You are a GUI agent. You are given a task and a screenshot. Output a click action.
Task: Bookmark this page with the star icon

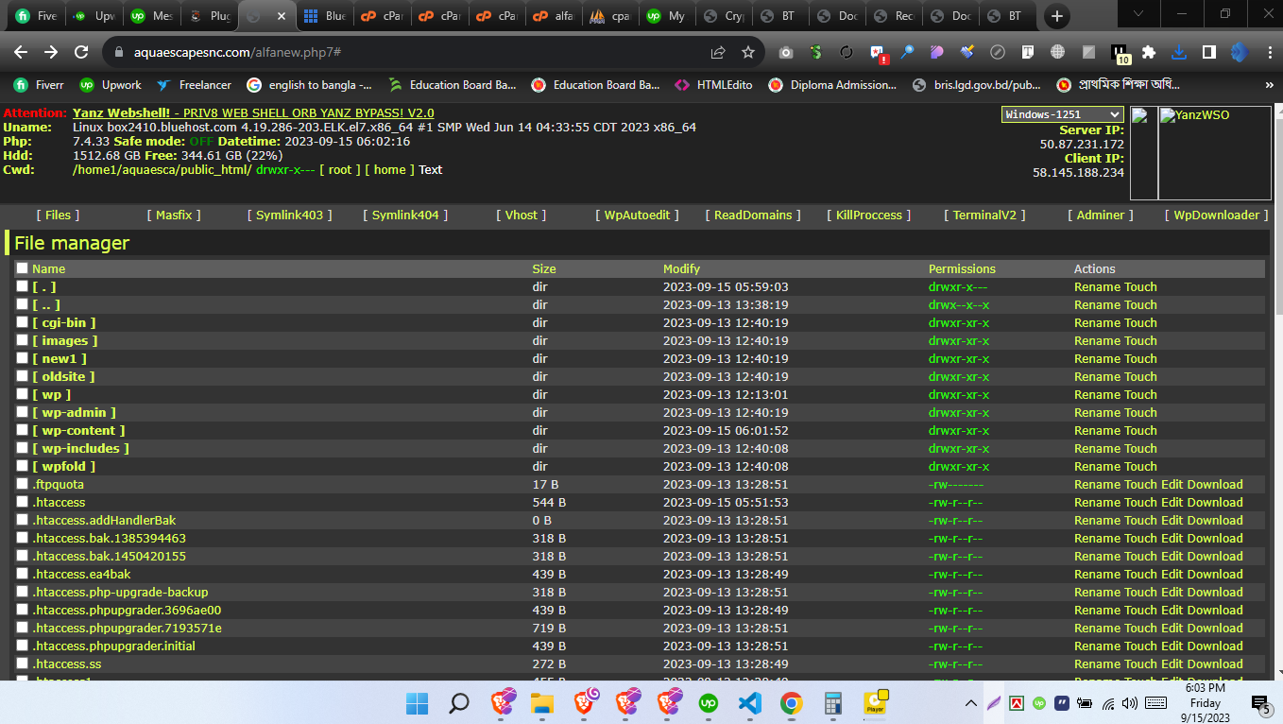pyautogui.click(x=748, y=53)
